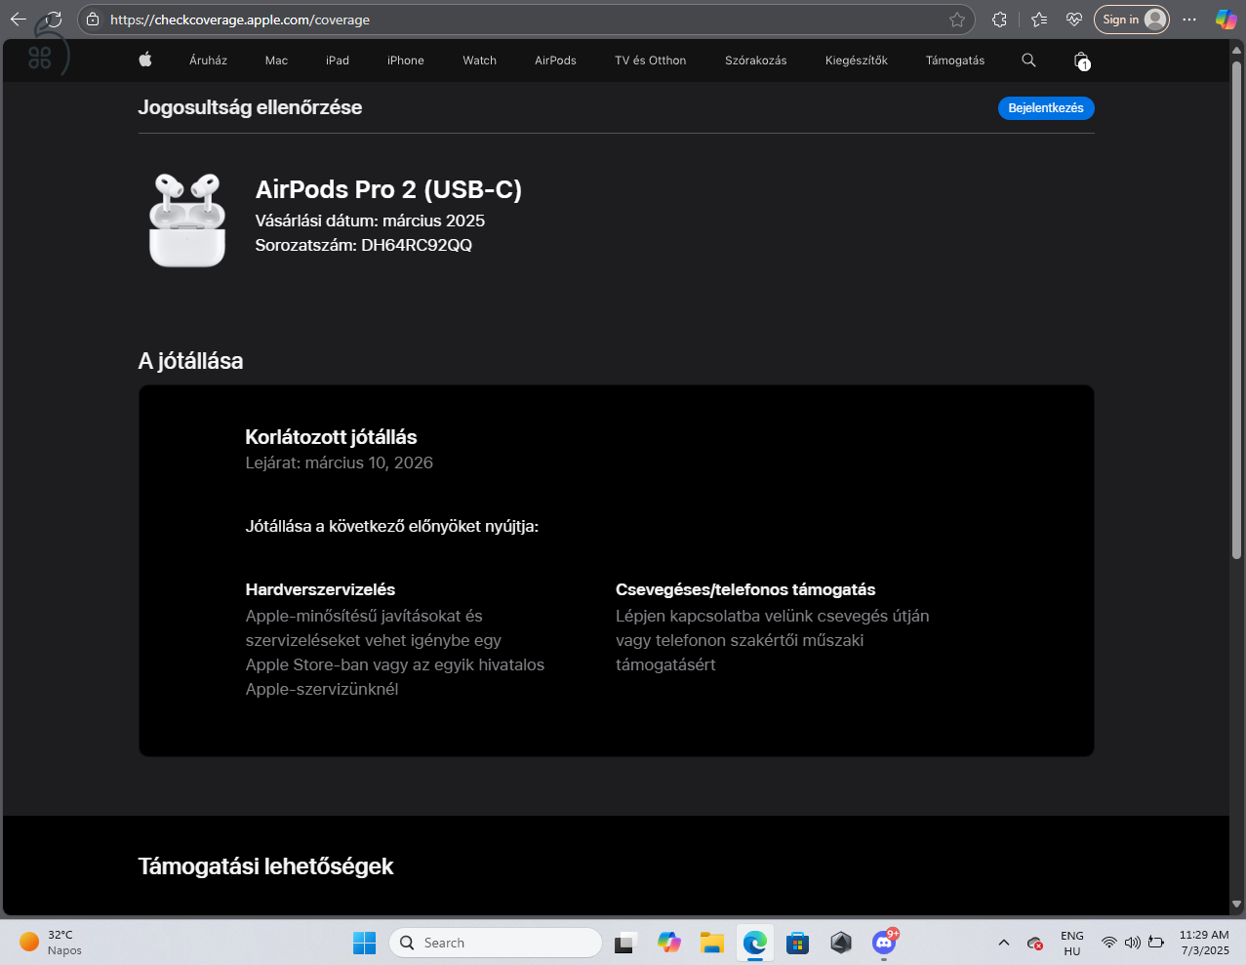1246x965 pixels.
Task: Go to Apple homepage via Apple logo
Action: click(x=145, y=60)
